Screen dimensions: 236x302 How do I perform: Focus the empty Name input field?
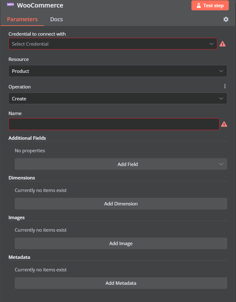coord(114,124)
